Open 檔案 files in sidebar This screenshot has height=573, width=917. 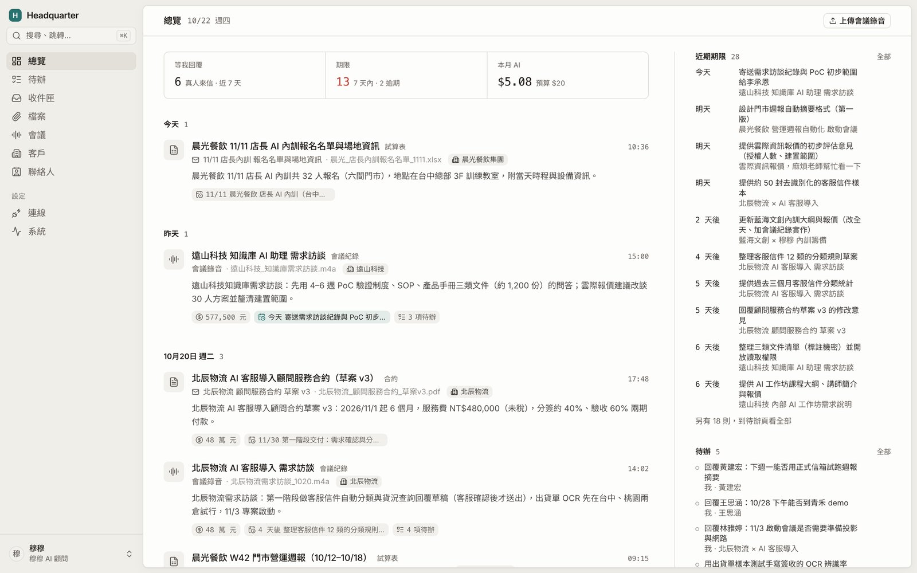tap(71, 116)
